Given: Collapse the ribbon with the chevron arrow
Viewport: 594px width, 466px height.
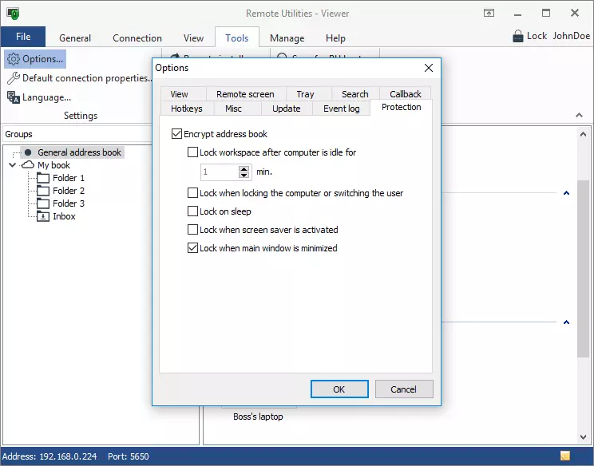Looking at the screenshot, I should tap(579, 116).
